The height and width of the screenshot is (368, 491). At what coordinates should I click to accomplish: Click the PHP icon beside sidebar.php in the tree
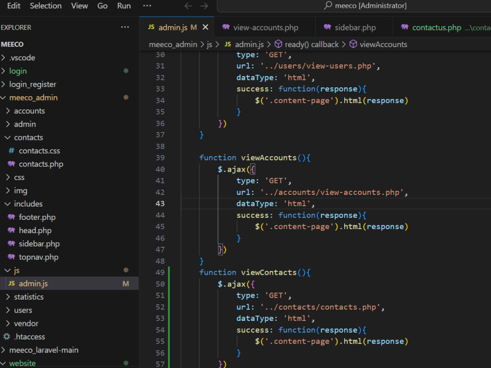point(11,243)
